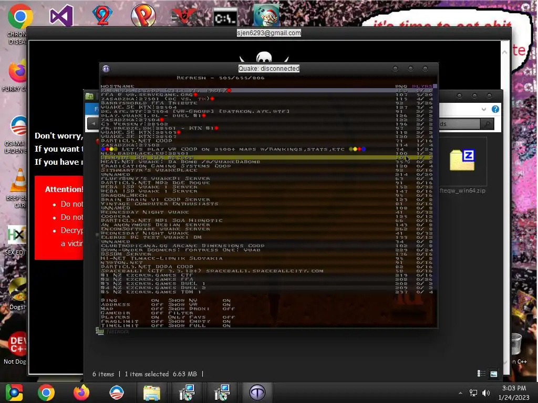Viewport: 538px width, 403px height.
Task: Click the search button in Explorer
Action: point(487,124)
